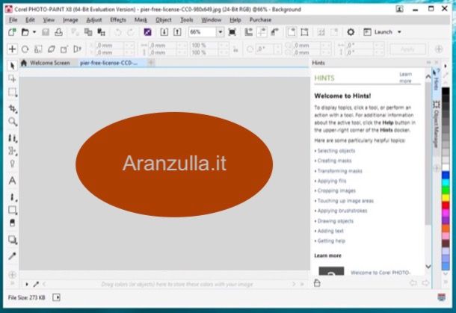Open the zoom level dropdown arrow
The width and height of the screenshot is (456, 313).
220,32
